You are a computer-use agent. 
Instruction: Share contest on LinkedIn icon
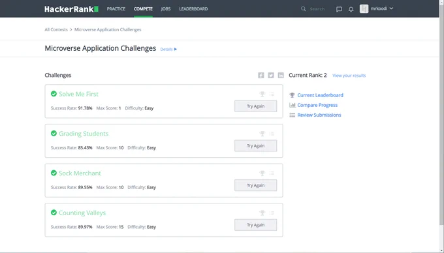[281, 75]
